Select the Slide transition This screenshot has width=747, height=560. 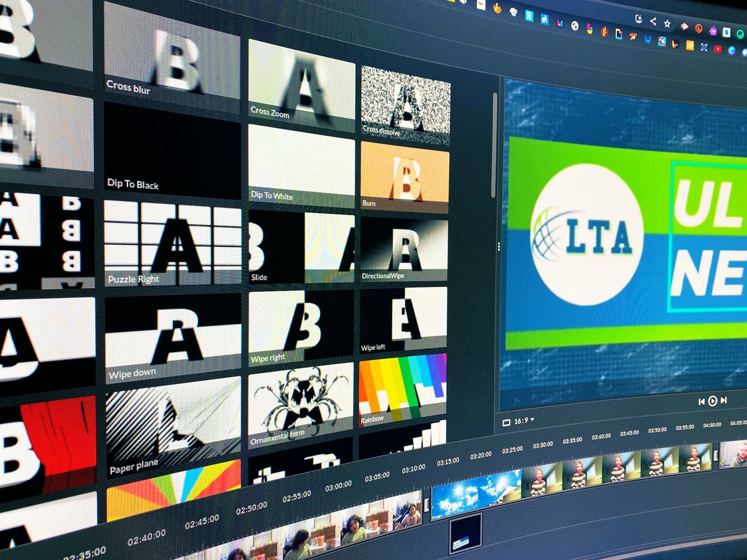click(x=301, y=247)
